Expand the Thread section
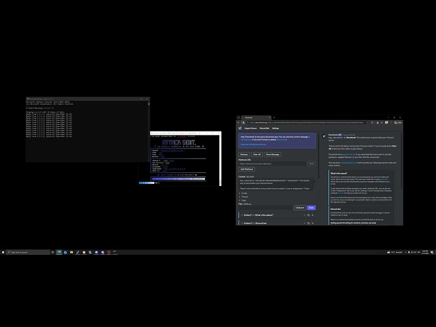This screenshot has width=436, height=327. click(x=244, y=197)
